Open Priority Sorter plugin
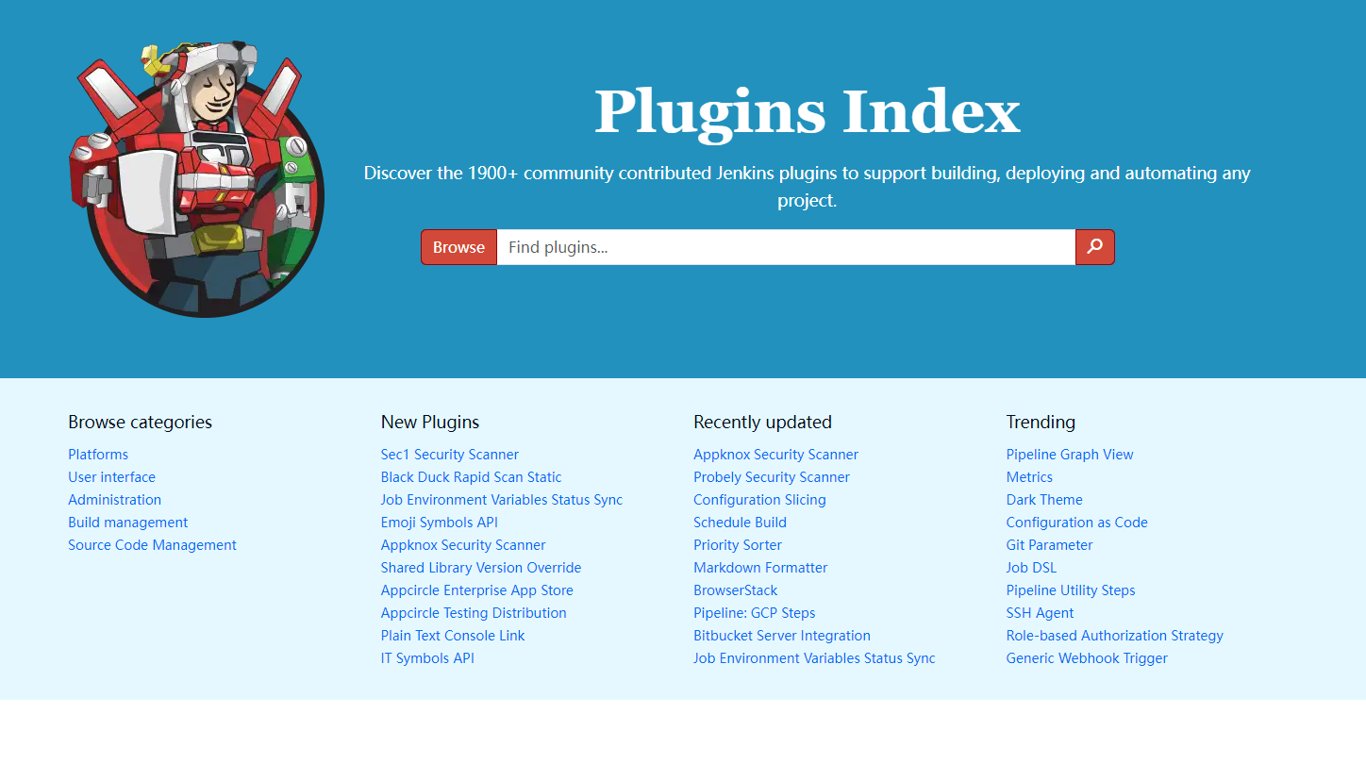Screen dimensions: 1366x764 pyautogui.click(x=738, y=545)
